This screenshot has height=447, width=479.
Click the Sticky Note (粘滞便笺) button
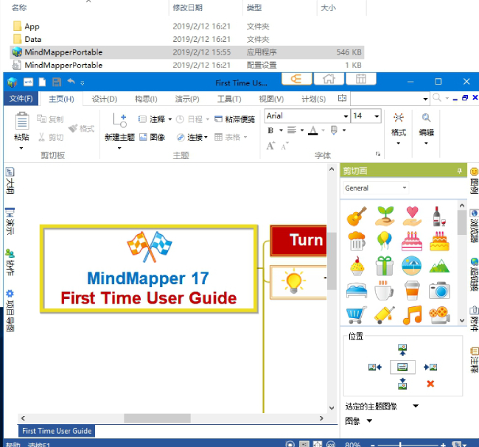(x=234, y=119)
